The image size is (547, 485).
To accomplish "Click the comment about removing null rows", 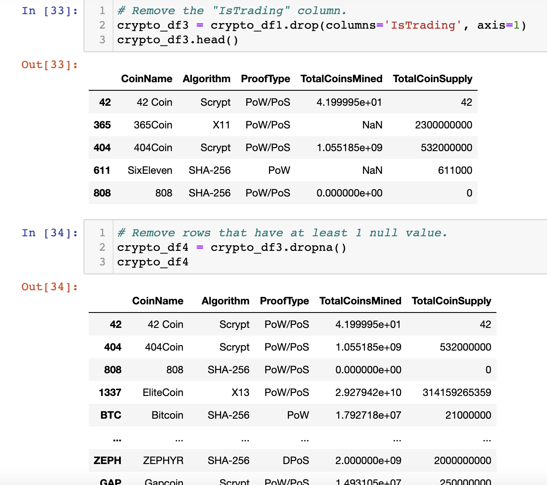I will click(282, 233).
